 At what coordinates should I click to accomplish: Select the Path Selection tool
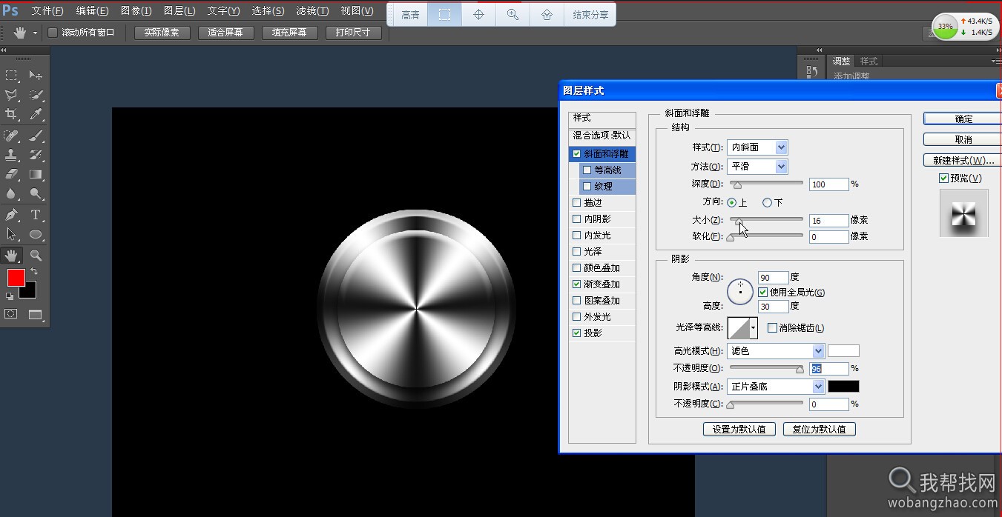(x=12, y=234)
